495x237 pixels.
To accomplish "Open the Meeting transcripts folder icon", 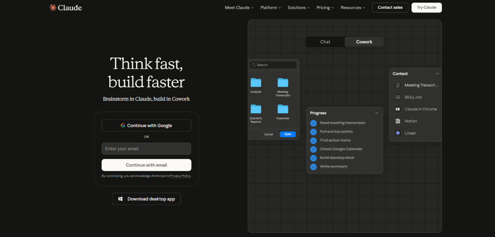I will [x=283, y=83].
